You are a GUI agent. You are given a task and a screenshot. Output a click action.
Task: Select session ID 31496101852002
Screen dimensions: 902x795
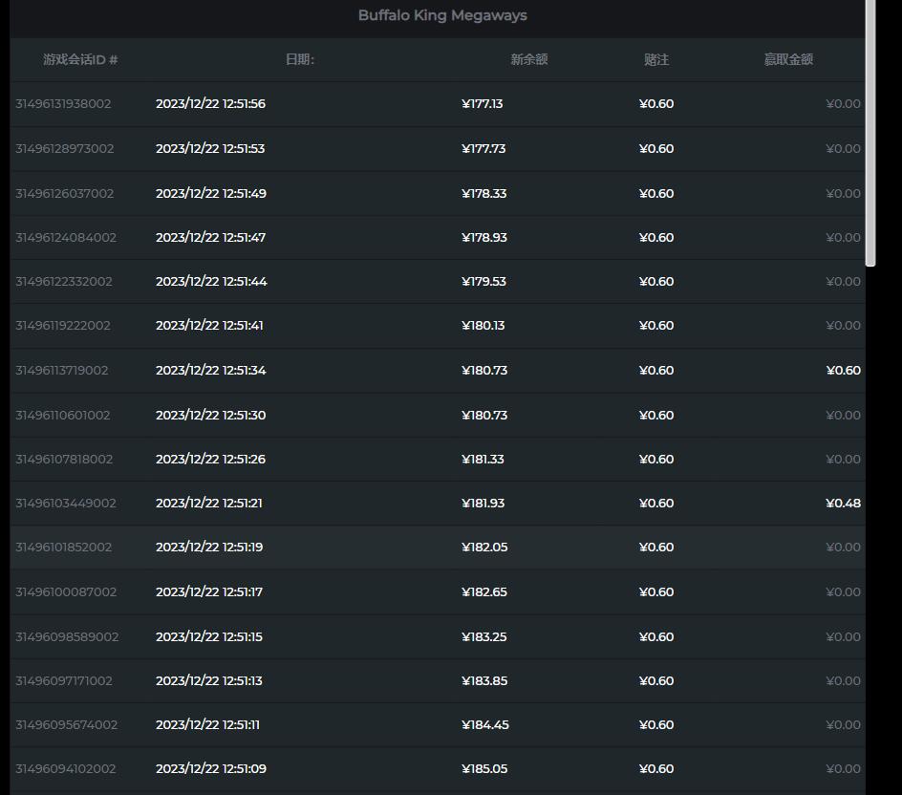tap(63, 548)
